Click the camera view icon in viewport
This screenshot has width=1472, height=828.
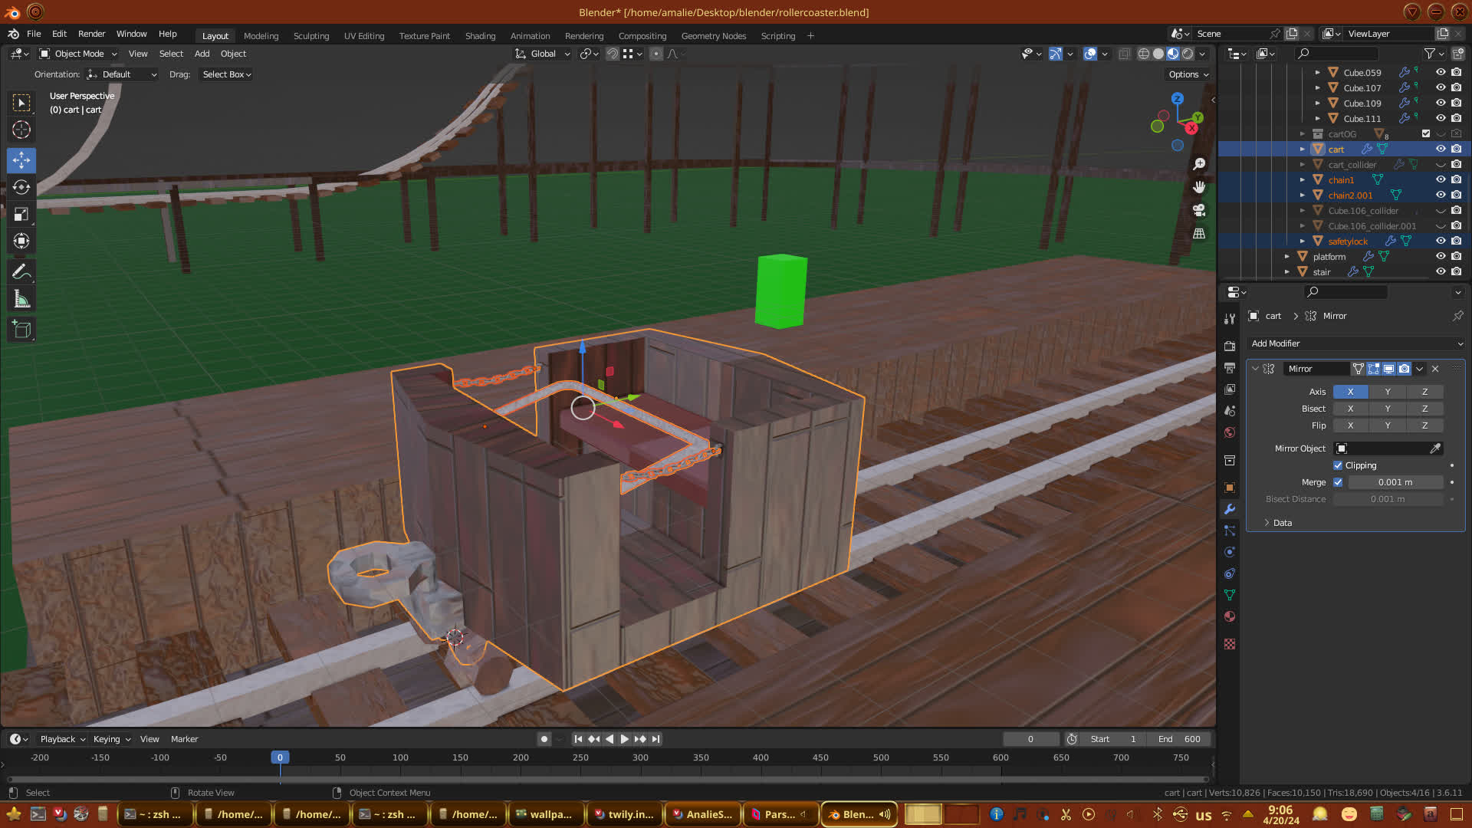pyautogui.click(x=1199, y=210)
